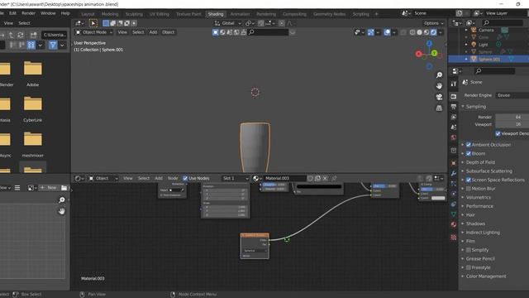Image resolution: width=529 pixels, height=298 pixels.
Task: Open the Window menu
Action: 48,13
